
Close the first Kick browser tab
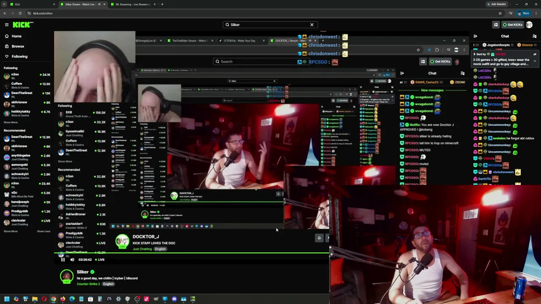tap(54, 4)
